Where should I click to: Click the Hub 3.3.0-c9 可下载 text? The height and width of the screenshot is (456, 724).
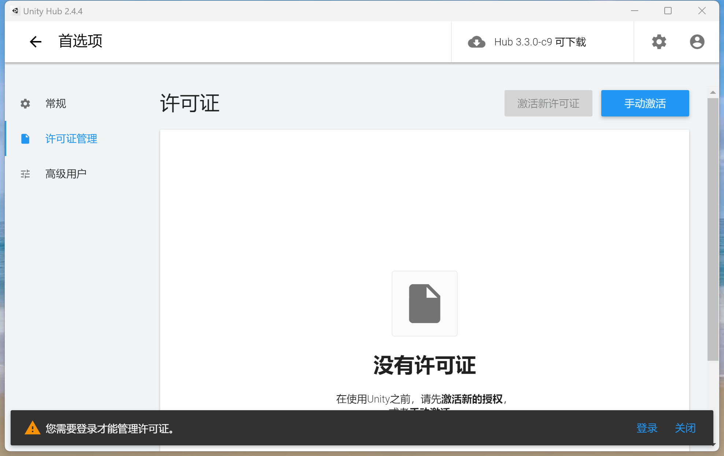click(540, 42)
